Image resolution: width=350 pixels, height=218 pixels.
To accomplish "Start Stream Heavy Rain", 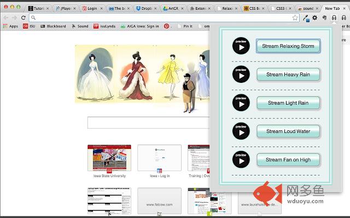I will (288, 75).
